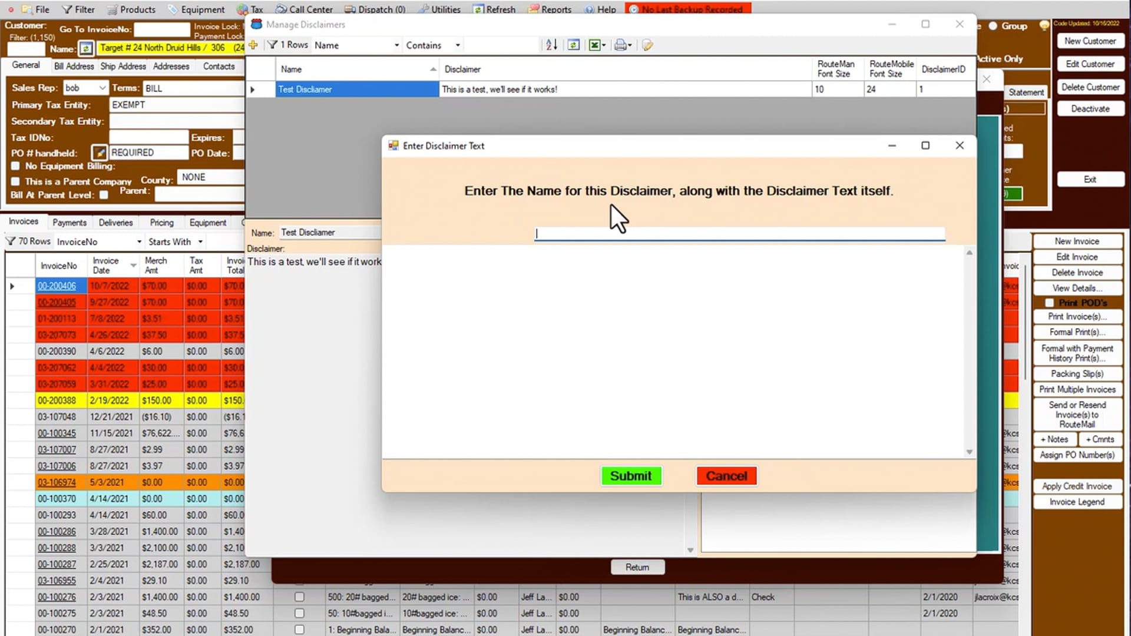
Task: Click the A-Z sort icon in Manage Disclaimers
Action: [551, 45]
